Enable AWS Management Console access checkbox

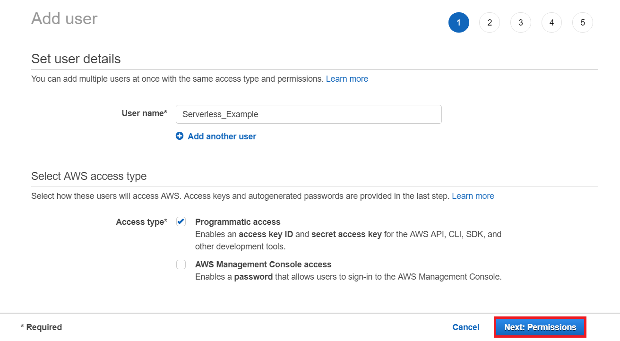[181, 264]
